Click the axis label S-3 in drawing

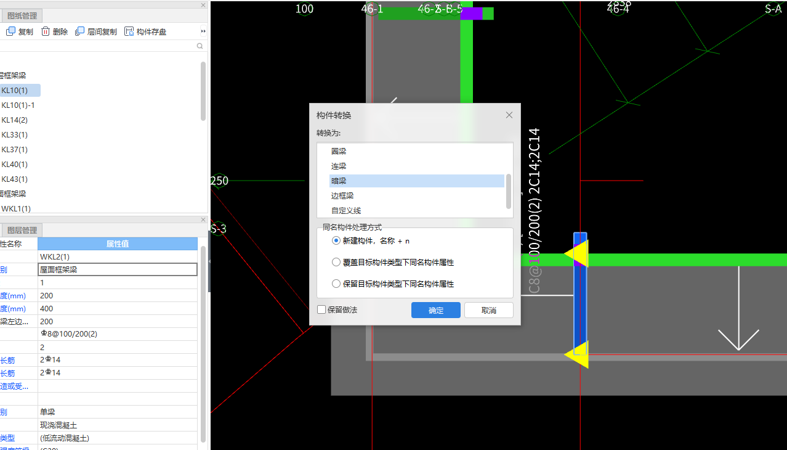tap(218, 229)
